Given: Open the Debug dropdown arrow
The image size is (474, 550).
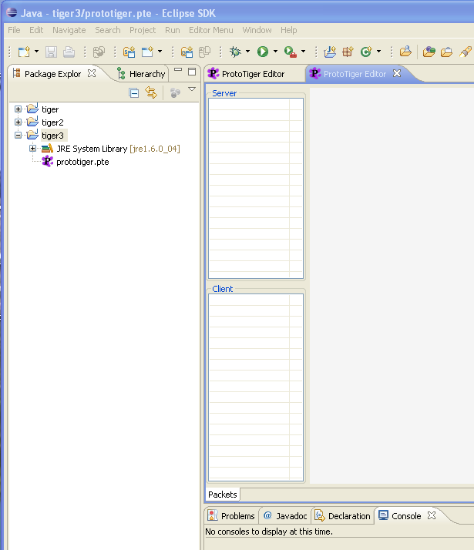Looking at the screenshot, I should pyautogui.click(x=247, y=52).
